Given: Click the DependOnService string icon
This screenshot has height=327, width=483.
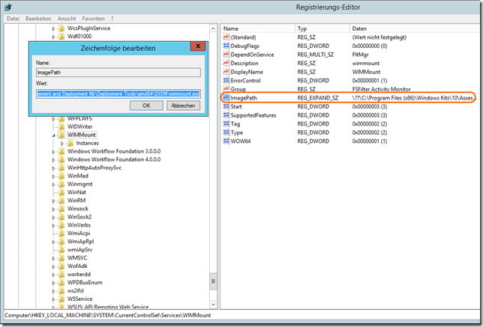Looking at the screenshot, I should click(226, 55).
